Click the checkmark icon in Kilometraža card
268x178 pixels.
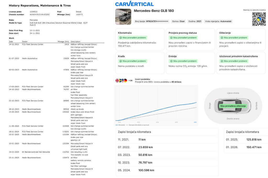click(120, 38)
